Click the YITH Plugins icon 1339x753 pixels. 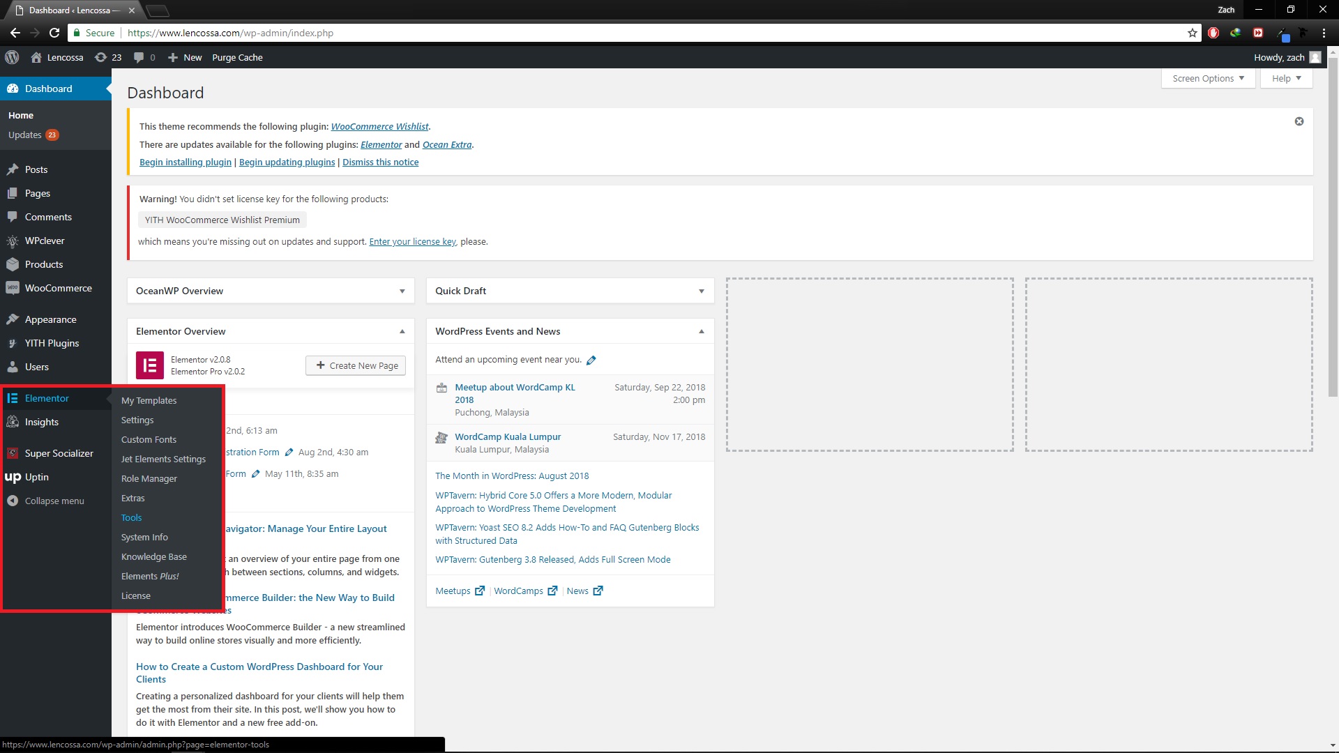[x=13, y=343]
